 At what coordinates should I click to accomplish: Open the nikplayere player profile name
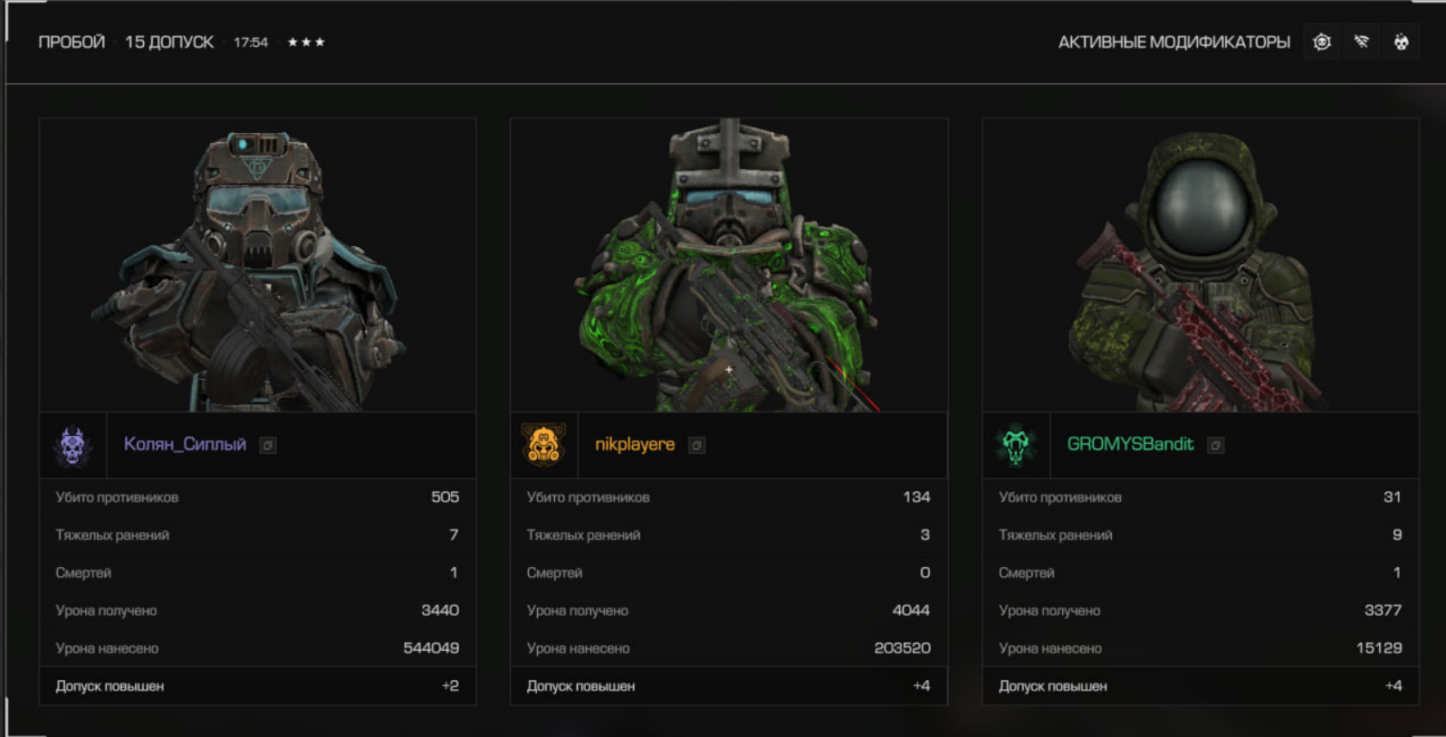635,444
